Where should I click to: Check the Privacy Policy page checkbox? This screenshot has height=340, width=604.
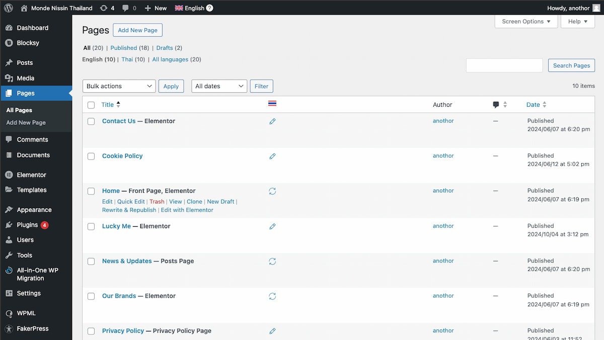[91, 331]
